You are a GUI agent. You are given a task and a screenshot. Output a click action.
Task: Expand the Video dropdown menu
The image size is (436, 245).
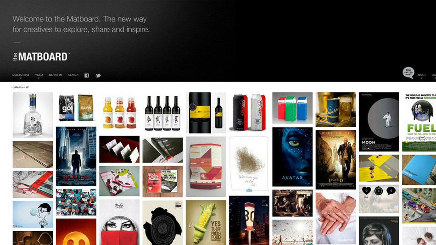tap(39, 75)
